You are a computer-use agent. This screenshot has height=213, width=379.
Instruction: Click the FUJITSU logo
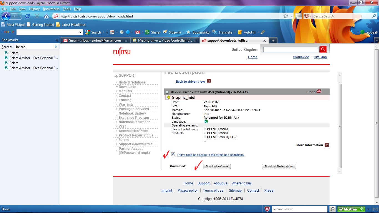pyautogui.click(x=122, y=52)
